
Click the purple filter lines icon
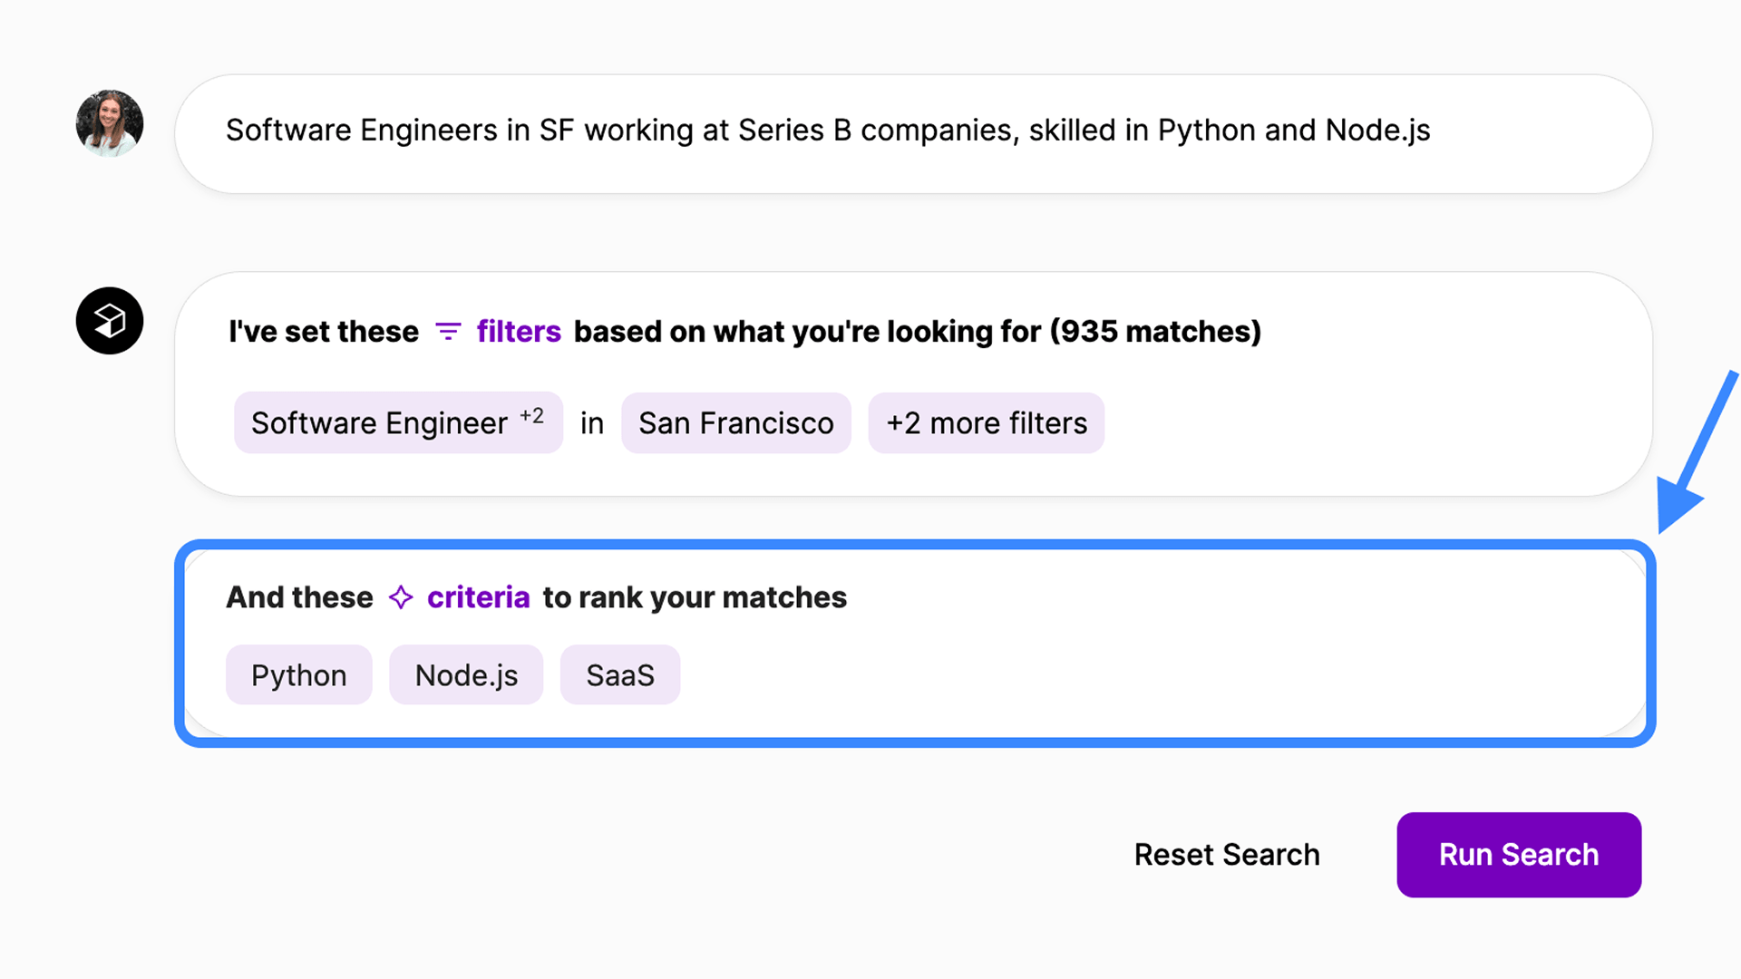[448, 332]
